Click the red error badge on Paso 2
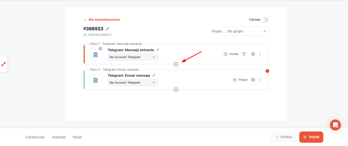The height and width of the screenshot is (146, 348). coord(267,71)
